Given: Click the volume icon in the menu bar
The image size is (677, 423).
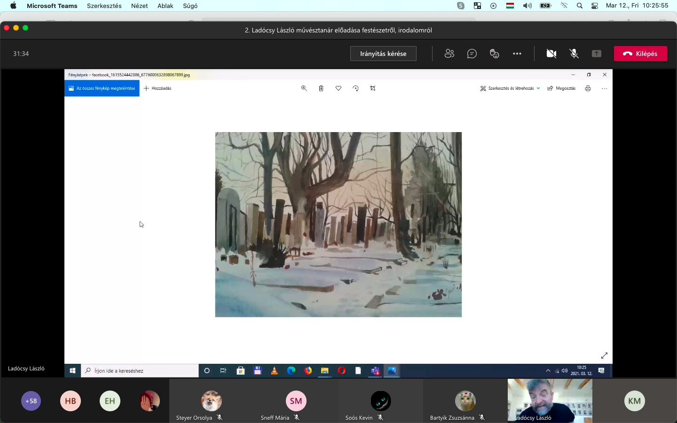Looking at the screenshot, I should (x=527, y=6).
